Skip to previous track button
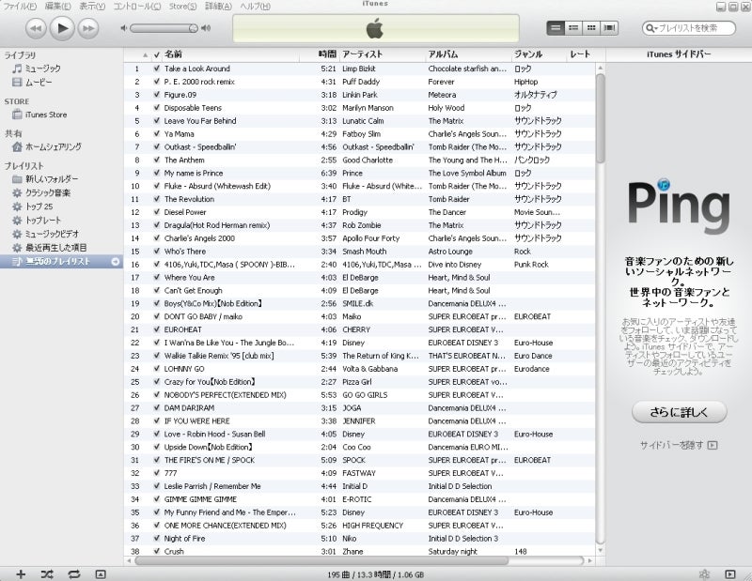The width and height of the screenshot is (752, 581). [36, 28]
